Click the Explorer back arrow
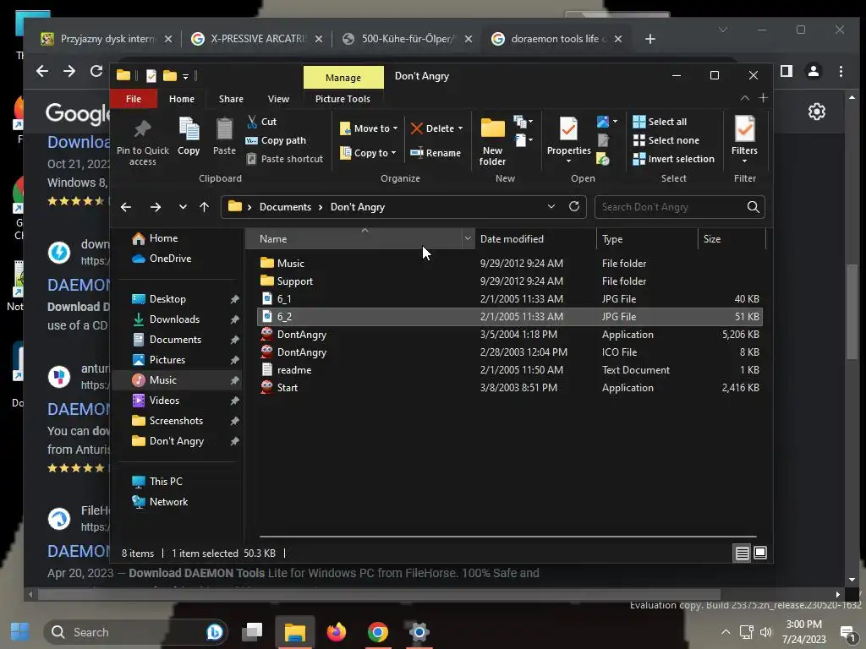The height and width of the screenshot is (649, 866). (x=126, y=207)
